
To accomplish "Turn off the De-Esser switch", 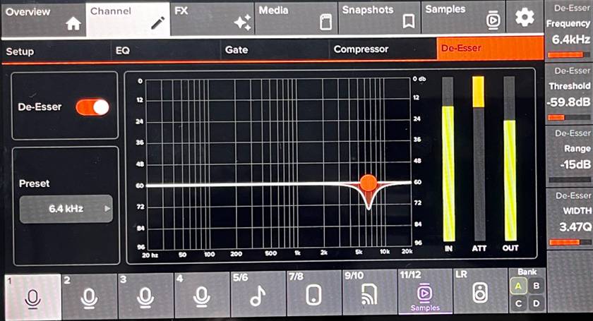I will point(92,107).
